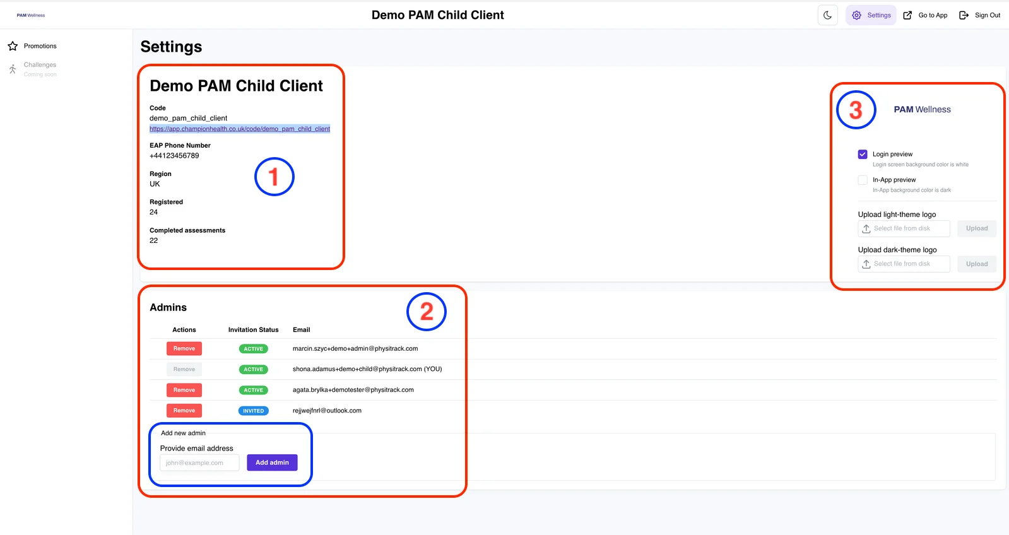This screenshot has width=1009, height=535.
Task: Remove admin marcin.szyc+demo+admin@physitrack.com
Action: [x=184, y=348]
